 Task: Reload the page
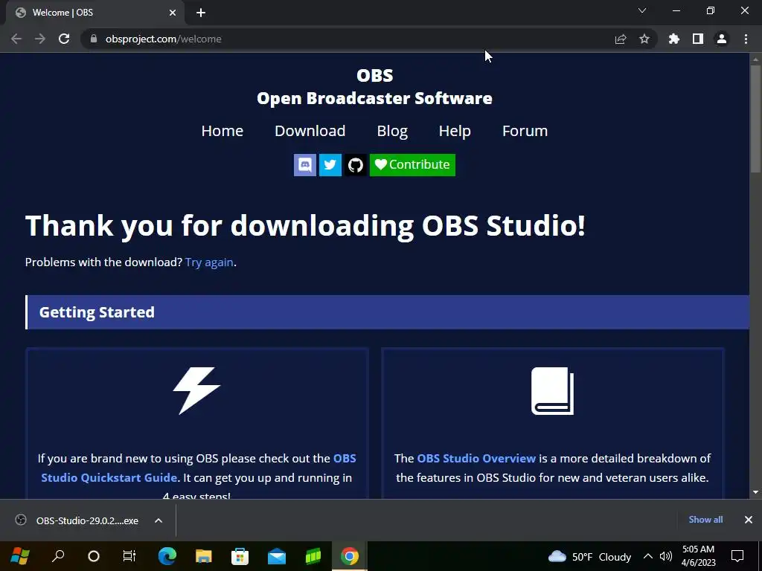(64, 39)
